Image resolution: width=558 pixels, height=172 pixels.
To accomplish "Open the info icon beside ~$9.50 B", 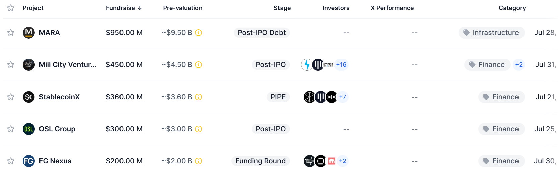I will click(198, 33).
